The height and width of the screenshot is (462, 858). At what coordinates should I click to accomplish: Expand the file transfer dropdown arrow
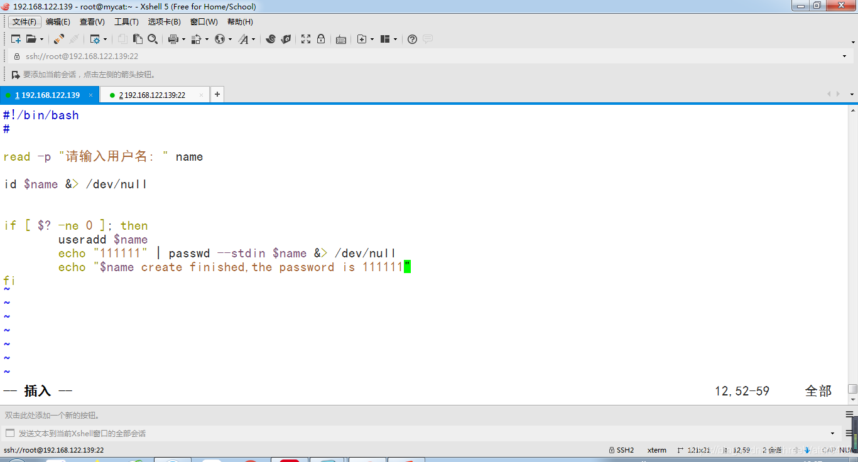click(x=207, y=39)
